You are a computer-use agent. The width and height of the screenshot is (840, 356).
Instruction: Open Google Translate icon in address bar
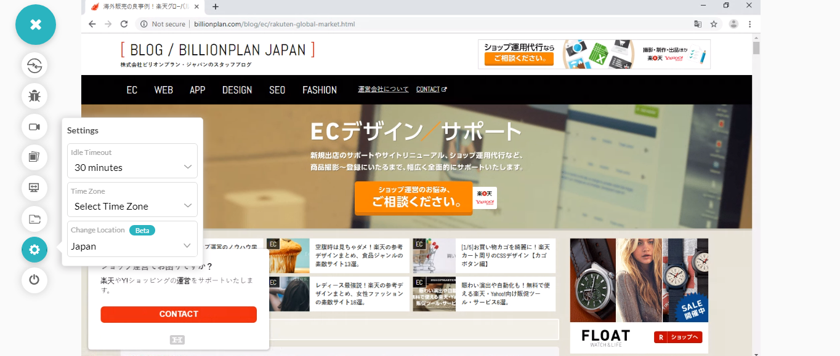coord(698,23)
